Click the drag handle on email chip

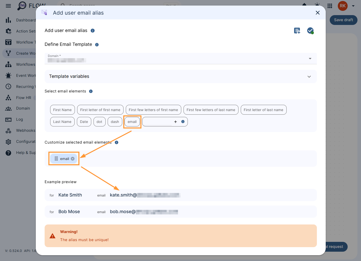click(x=56, y=159)
